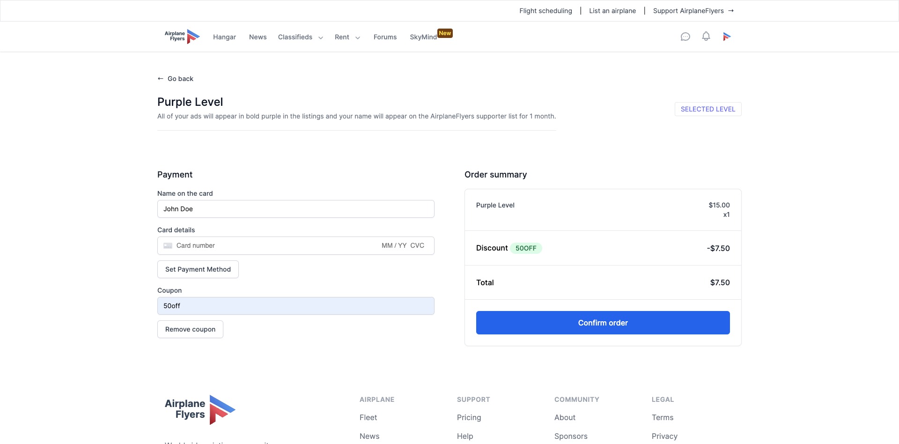Open Fleet footer link
Viewport: 899px width, 444px height.
tap(368, 417)
